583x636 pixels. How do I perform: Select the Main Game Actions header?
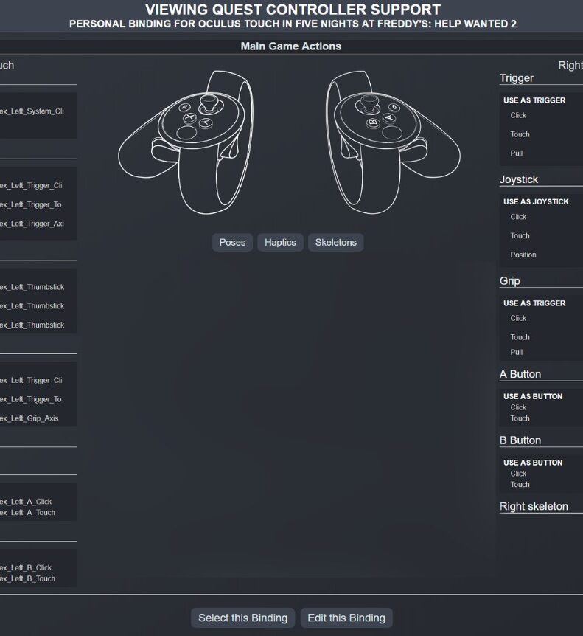291,46
